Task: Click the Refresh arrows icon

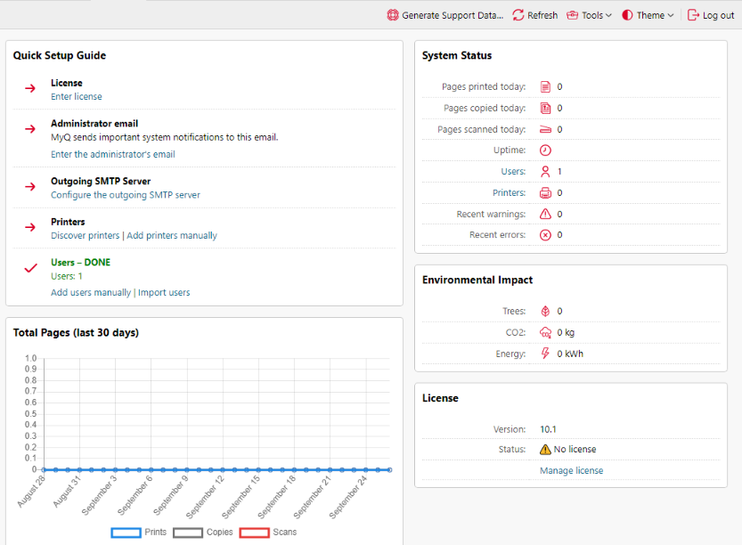Action: point(518,15)
